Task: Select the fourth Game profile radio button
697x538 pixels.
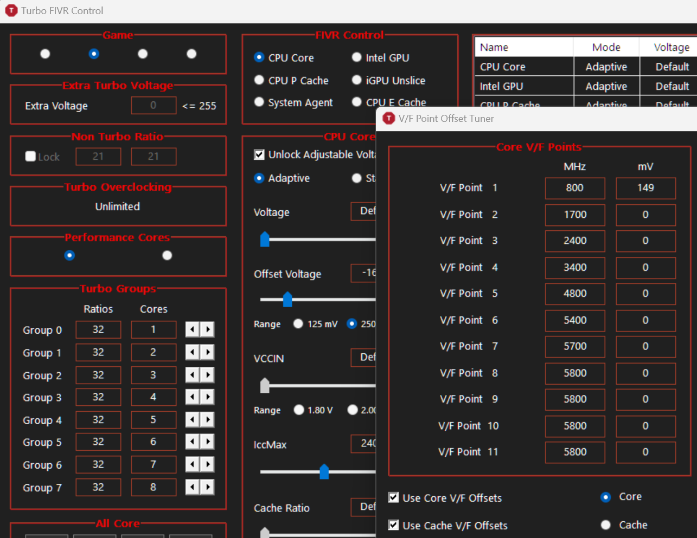Action: 191,54
